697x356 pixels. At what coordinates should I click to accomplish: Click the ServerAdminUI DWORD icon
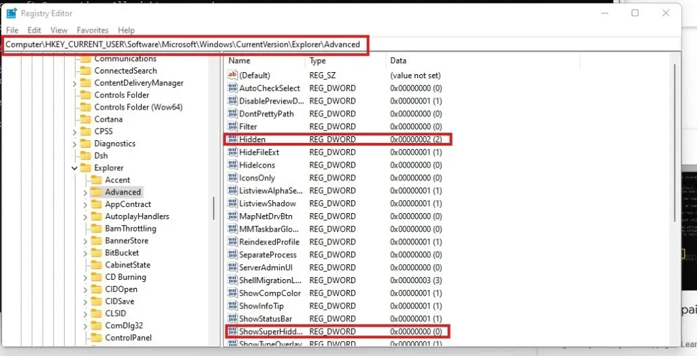(x=233, y=268)
